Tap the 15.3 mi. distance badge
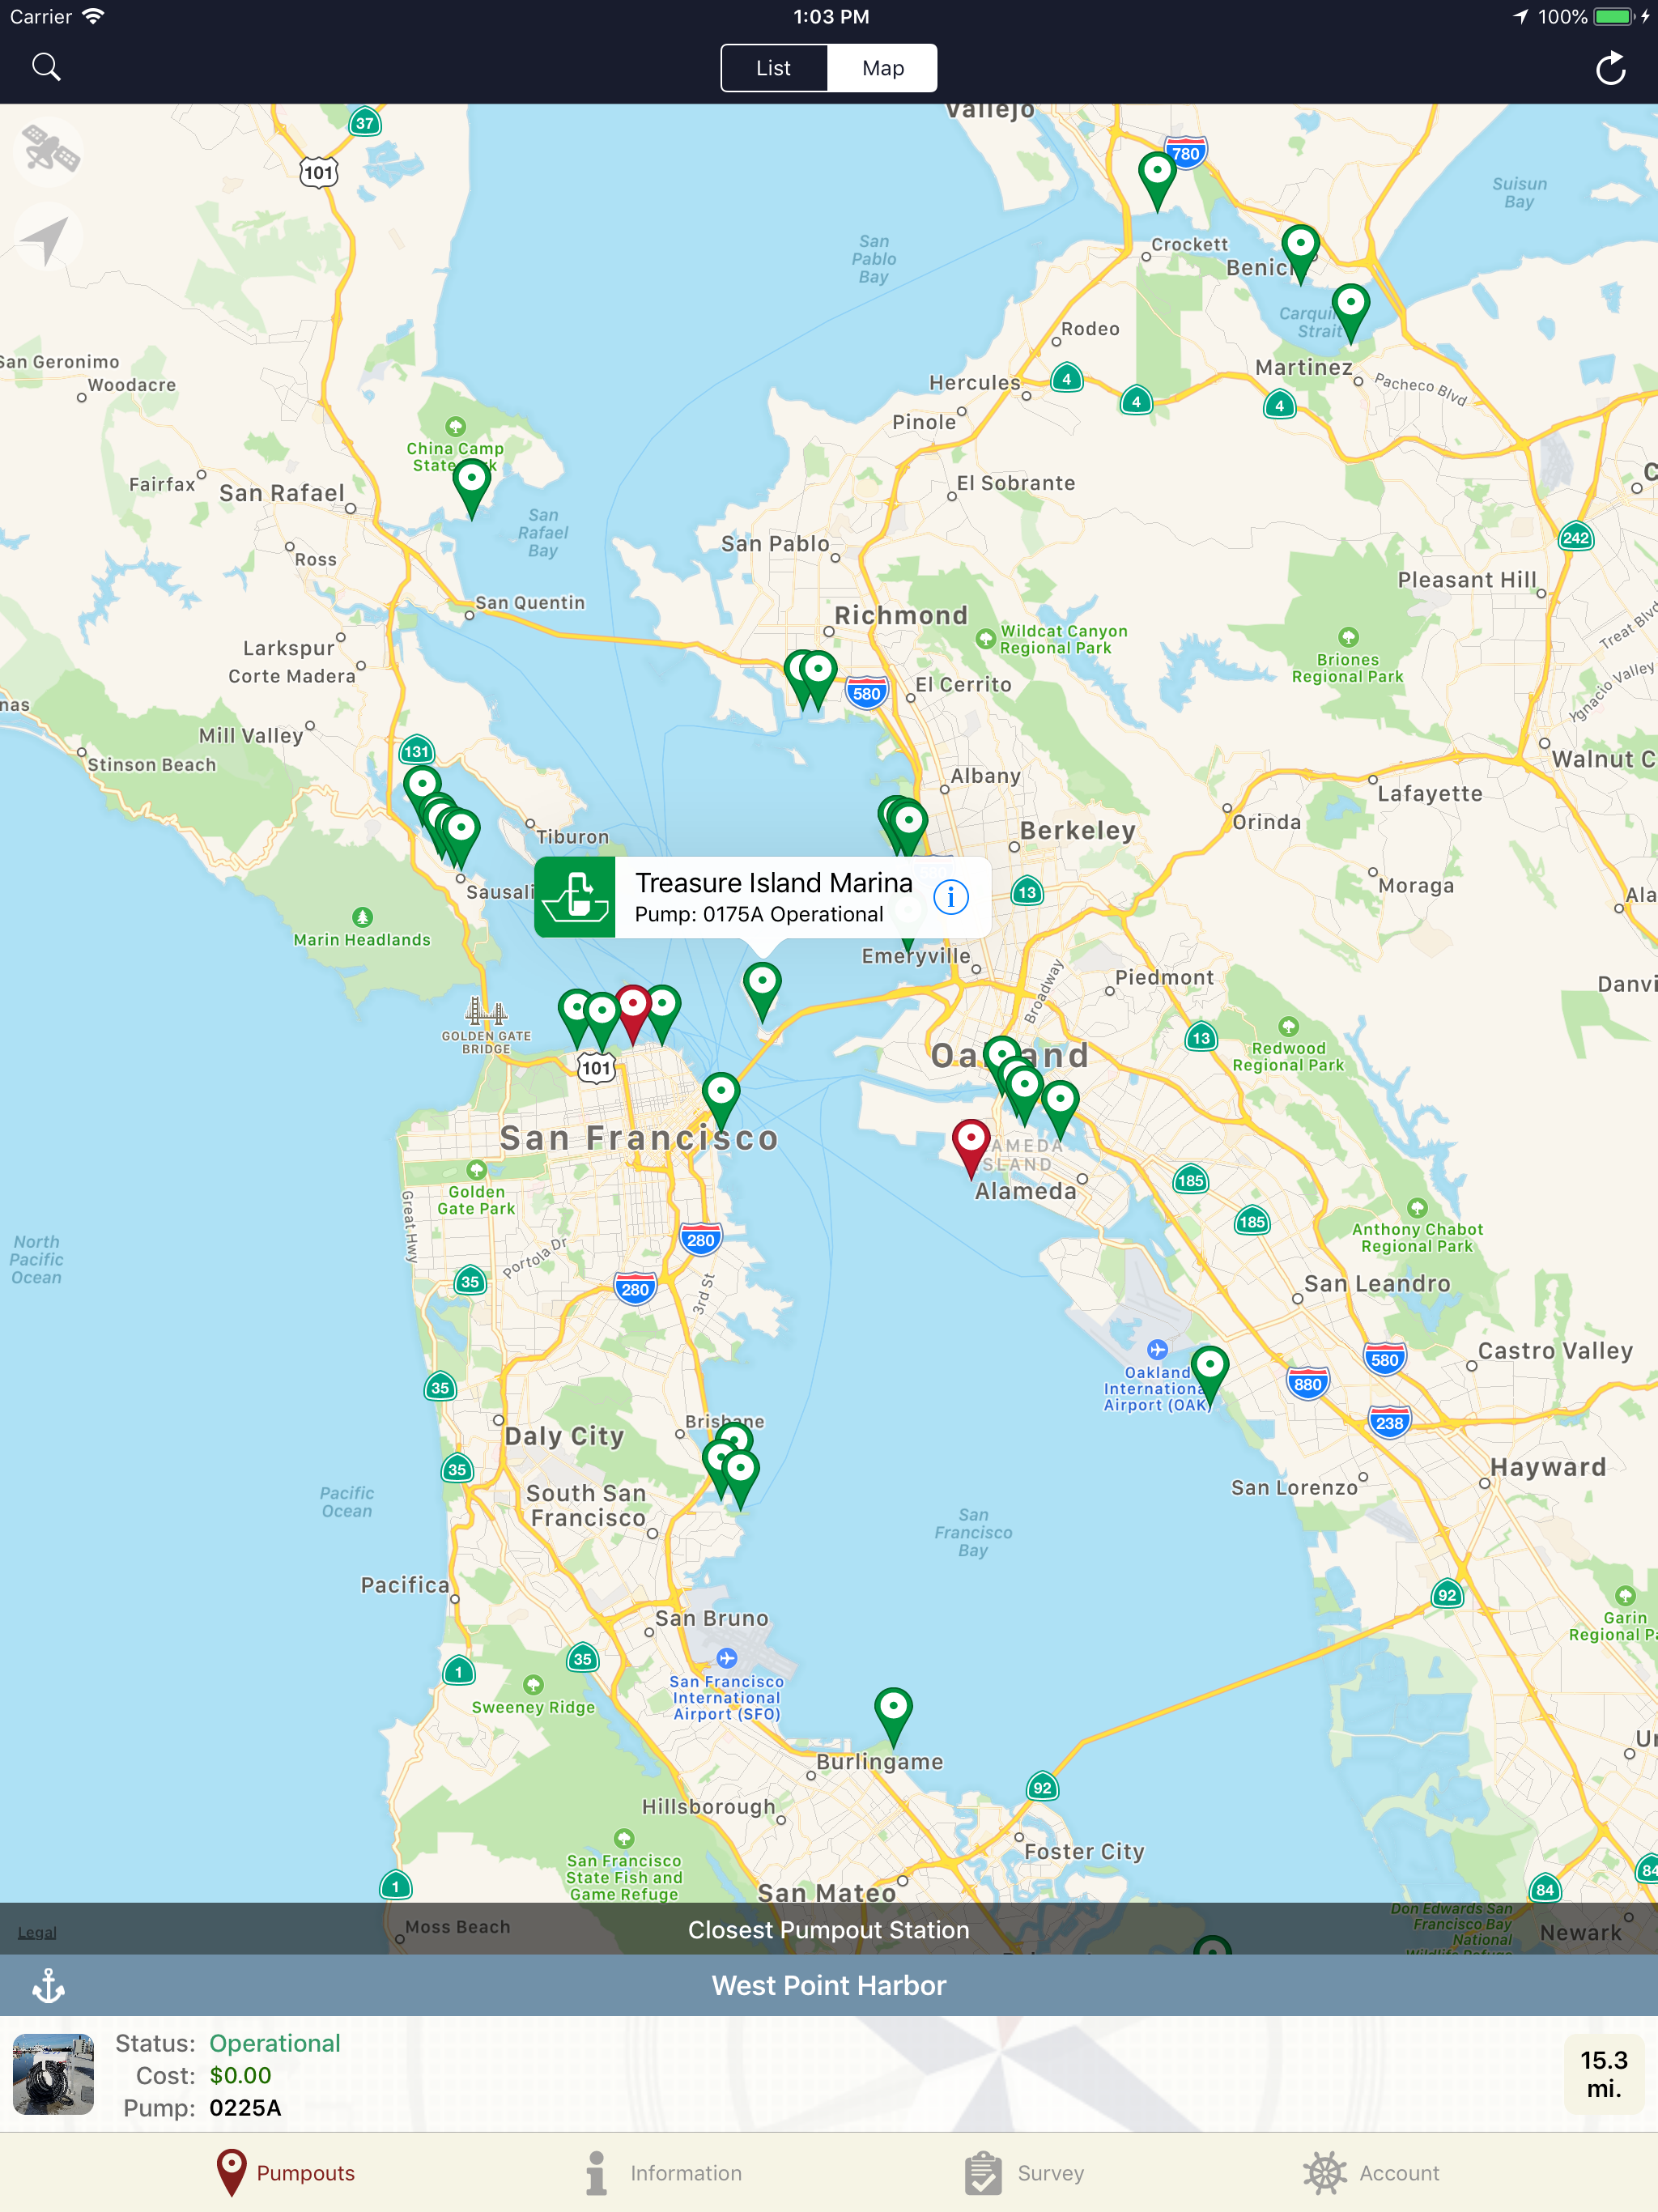 coord(1604,2074)
